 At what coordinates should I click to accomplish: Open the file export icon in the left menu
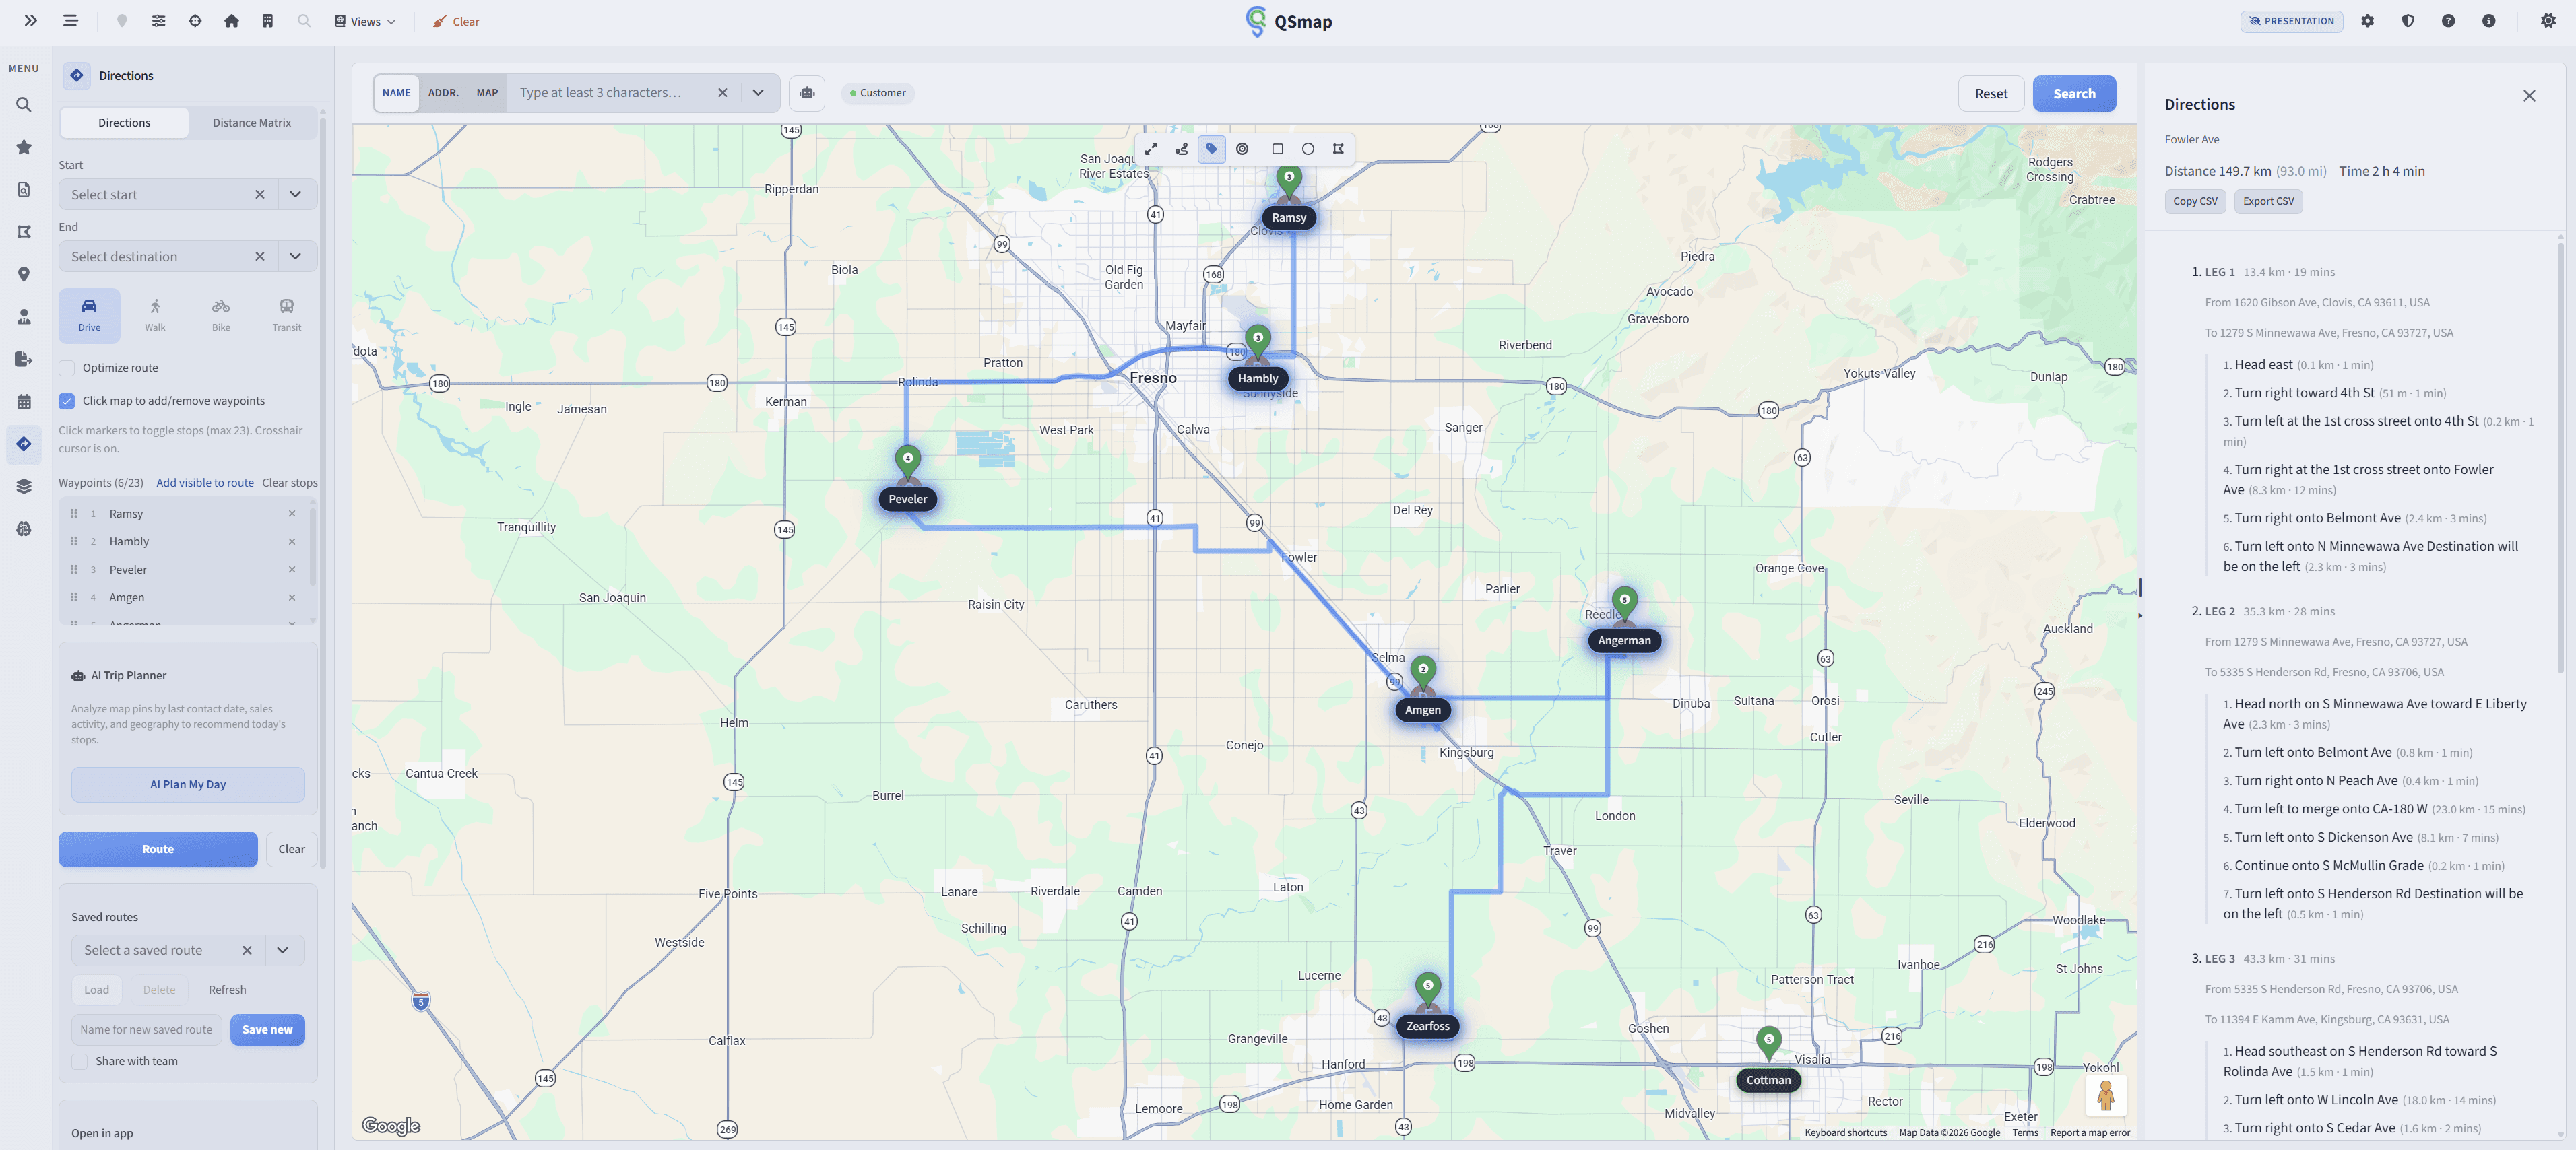24,360
